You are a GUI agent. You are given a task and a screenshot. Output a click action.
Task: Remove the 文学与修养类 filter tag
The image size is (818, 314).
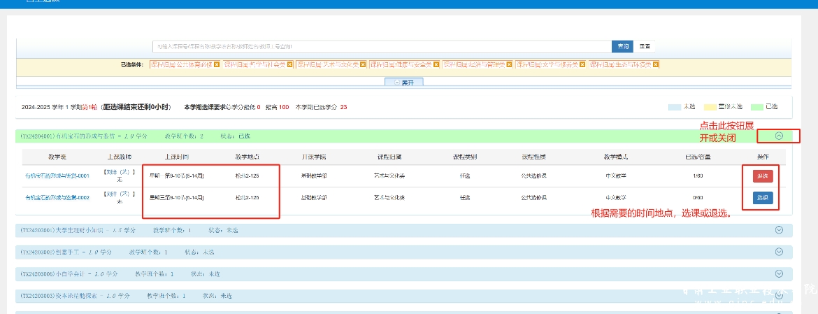click(x=582, y=64)
